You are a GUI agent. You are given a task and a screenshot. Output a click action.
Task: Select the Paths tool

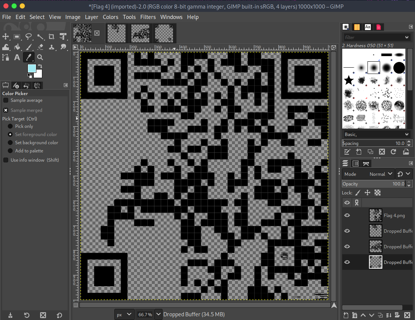[6, 57]
